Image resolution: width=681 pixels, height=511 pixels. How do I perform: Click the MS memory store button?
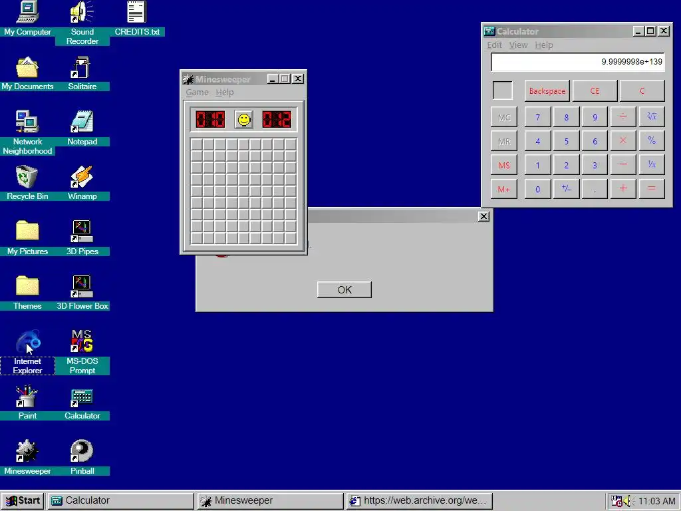pyautogui.click(x=504, y=165)
